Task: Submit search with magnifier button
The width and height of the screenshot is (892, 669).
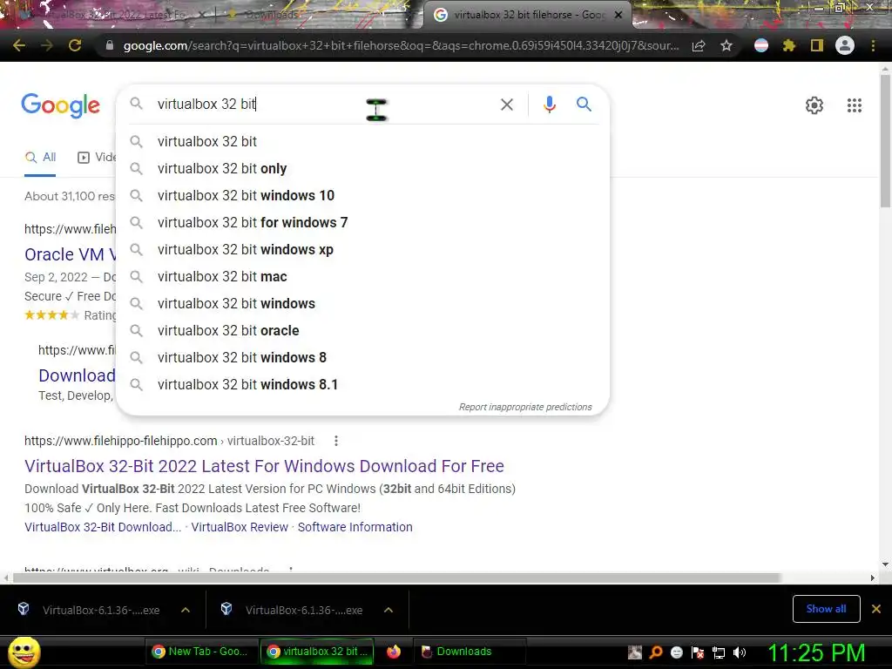Action: pyautogui.click(x=584, y=105)
